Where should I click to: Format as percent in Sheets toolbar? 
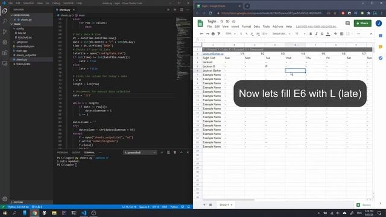(x=247, y=34)
